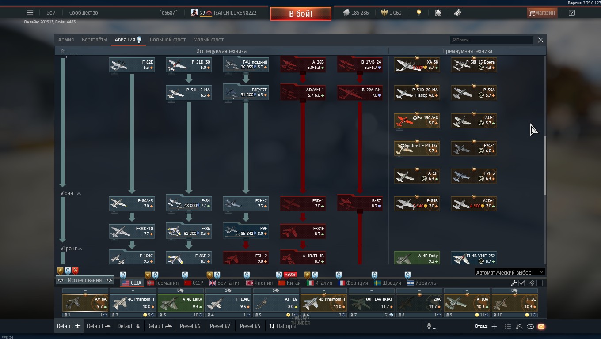The height and width of the screenshot is (339, 601).
Task: Select the P-51H-5-NA aircraft card
Action: pos(189,93)
